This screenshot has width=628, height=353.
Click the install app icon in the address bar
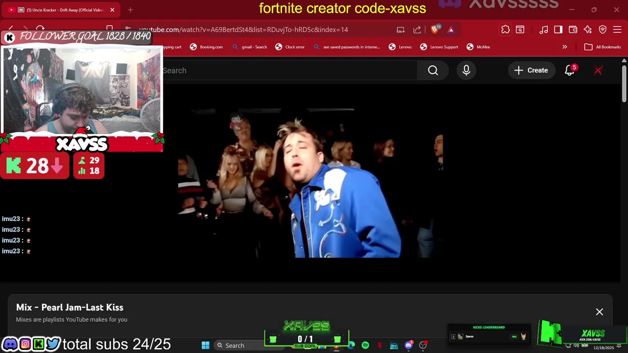400,29
